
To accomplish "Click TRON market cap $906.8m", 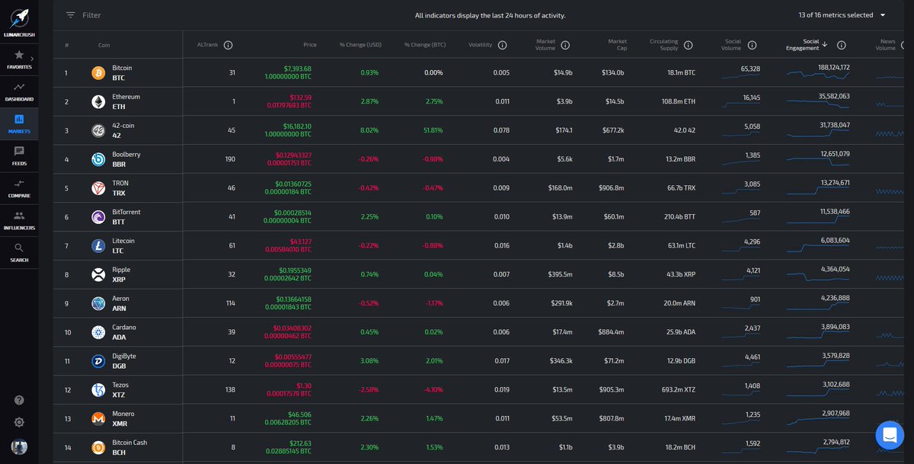I will [x=611, y=188].
